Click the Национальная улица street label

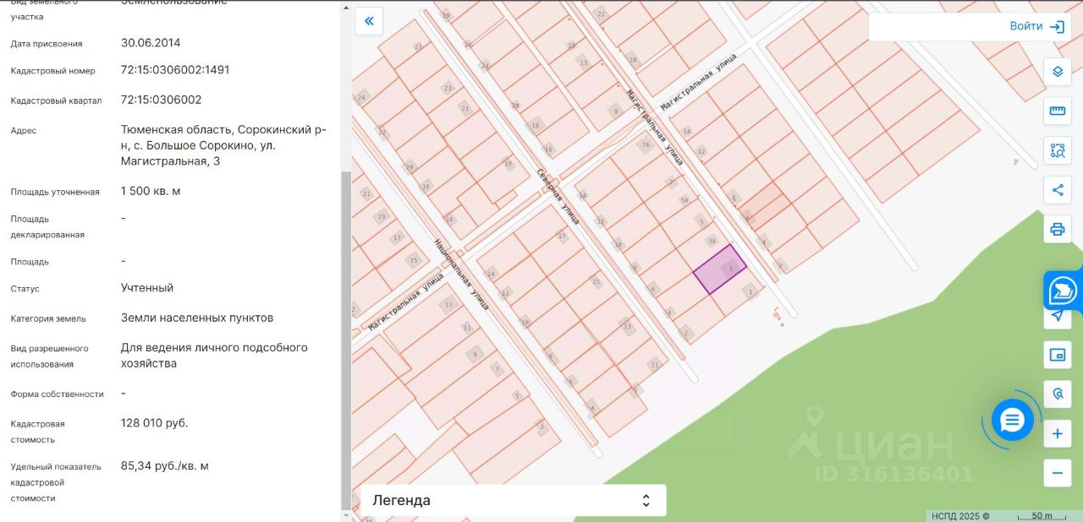coord(461,274)
